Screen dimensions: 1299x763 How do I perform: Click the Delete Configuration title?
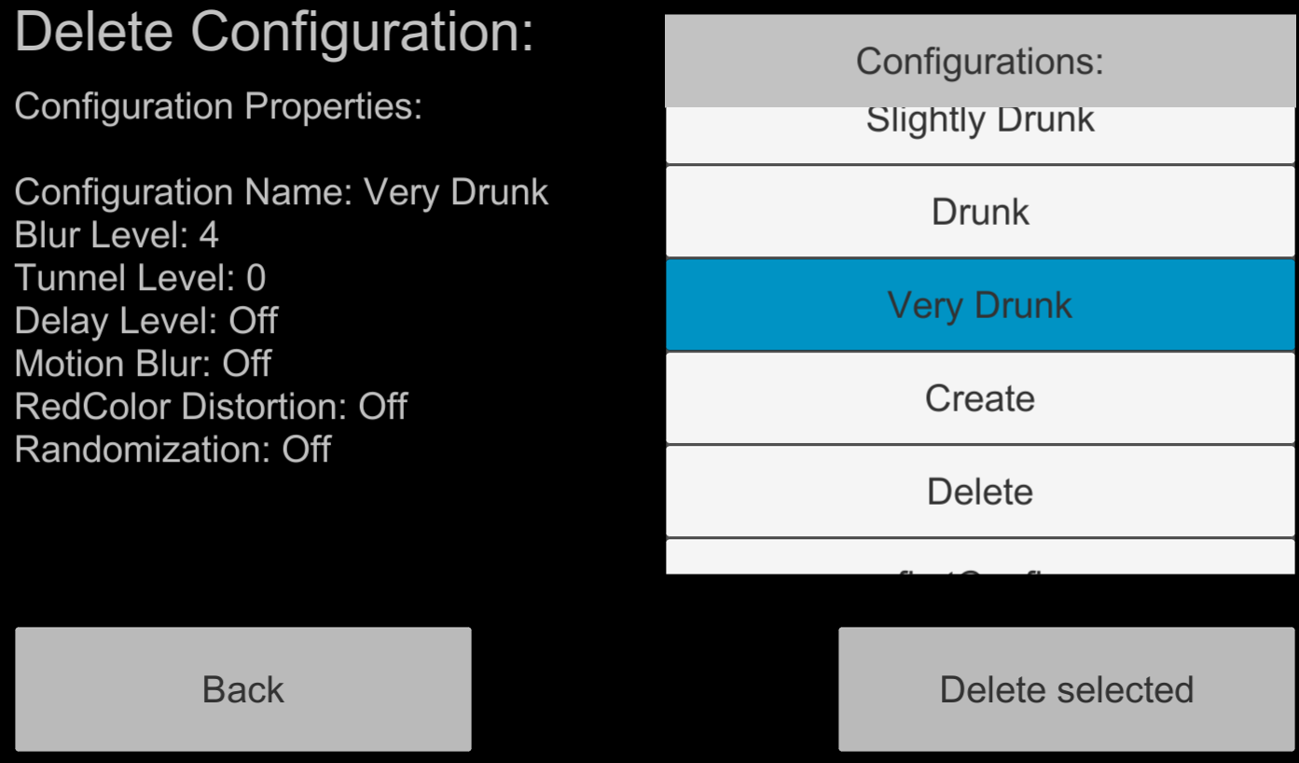pyautogui.click(x=274, y=32)
